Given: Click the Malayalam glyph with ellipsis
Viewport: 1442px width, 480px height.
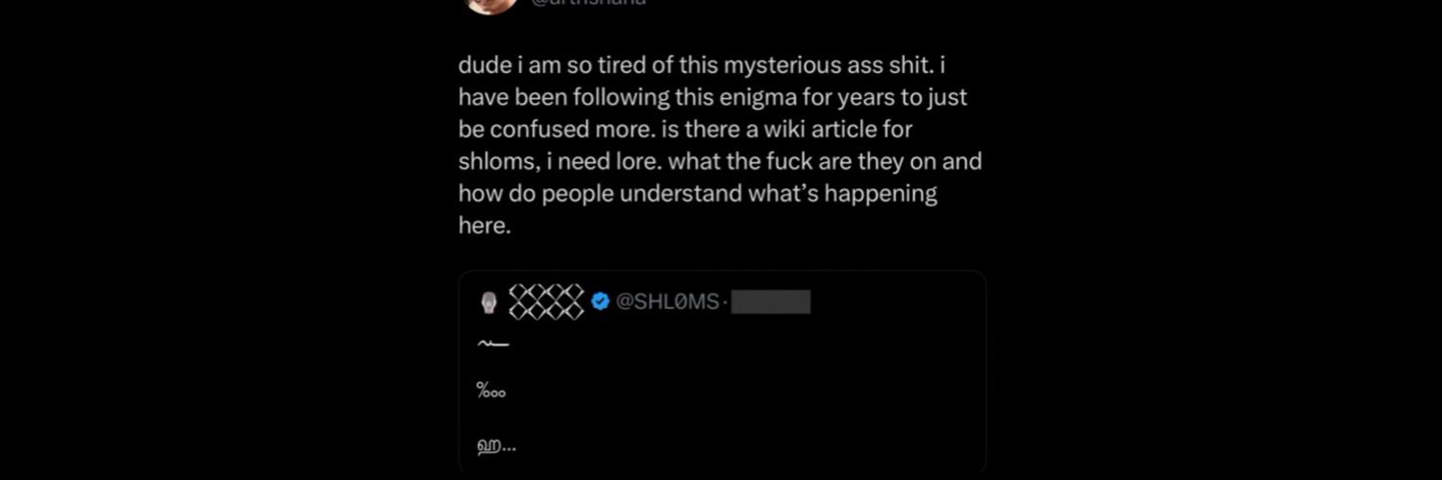Looking at the screenshot, I should point(496,445).
